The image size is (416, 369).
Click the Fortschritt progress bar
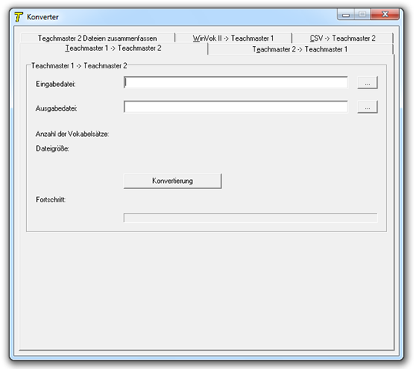pyautogui.click(x=250, y=218)
